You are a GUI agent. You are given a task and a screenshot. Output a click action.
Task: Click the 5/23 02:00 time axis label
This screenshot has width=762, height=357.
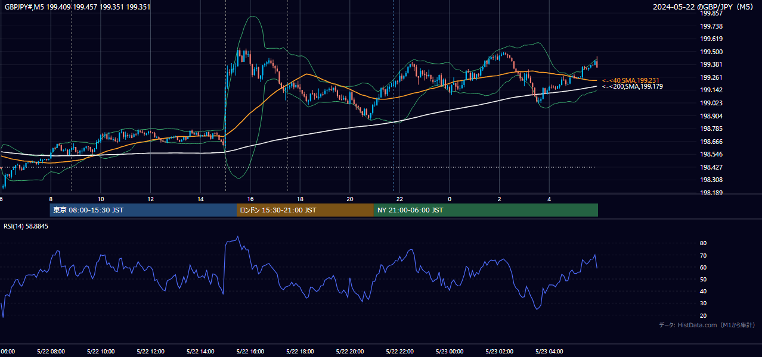pos(499,352)
